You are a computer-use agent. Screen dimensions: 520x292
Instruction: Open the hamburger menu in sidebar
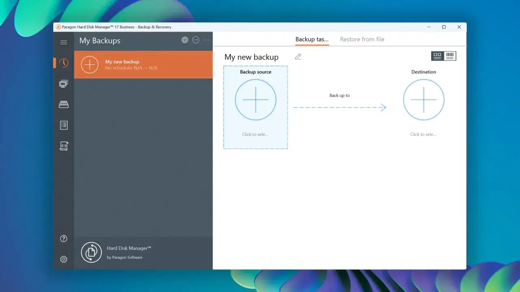tap(63, 42)
